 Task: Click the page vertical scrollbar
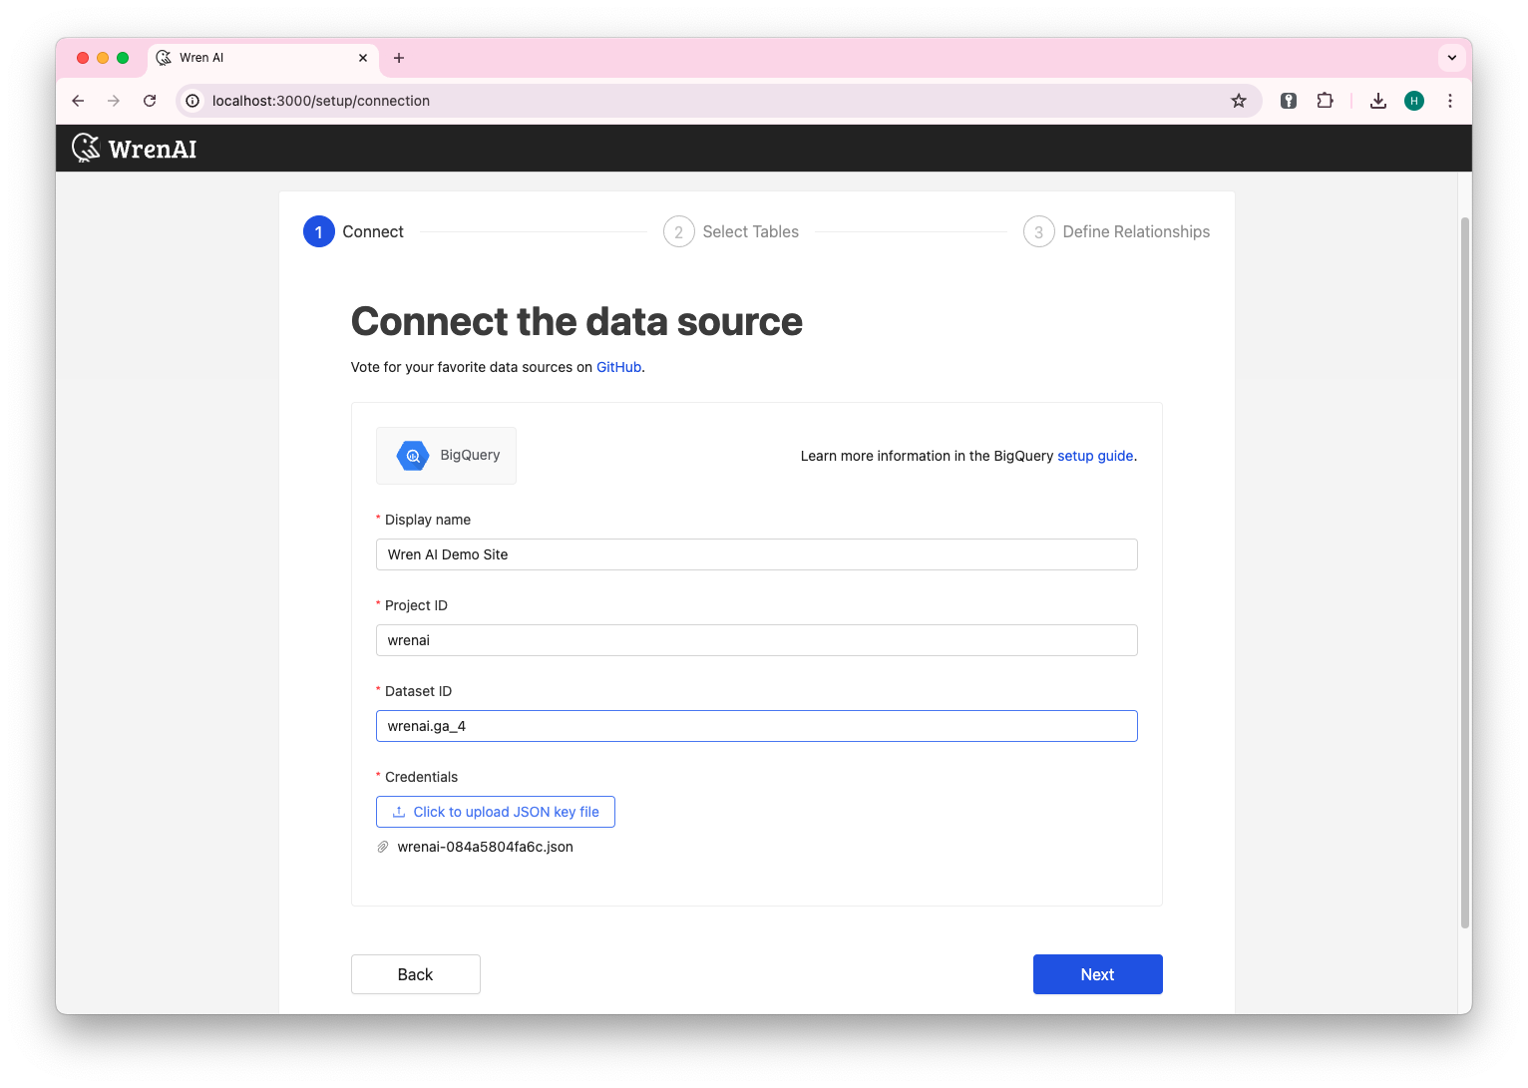[x=1465, y=573]
